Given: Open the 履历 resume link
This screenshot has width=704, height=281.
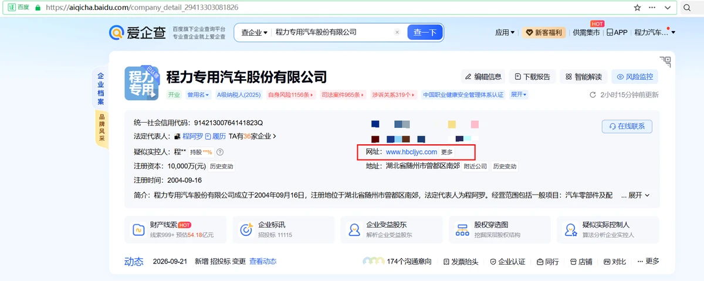Looking at the screenshot, I should point(215,136).
